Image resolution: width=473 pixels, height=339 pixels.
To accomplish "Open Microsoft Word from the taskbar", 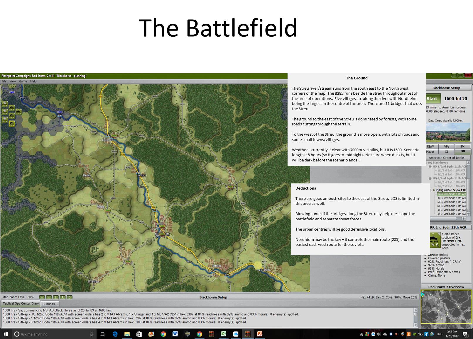I will [175, 334].
